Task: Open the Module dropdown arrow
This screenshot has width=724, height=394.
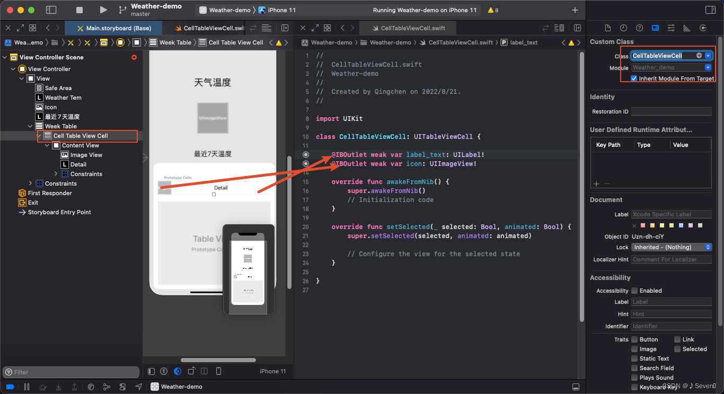Action: [x=708, y=67]
